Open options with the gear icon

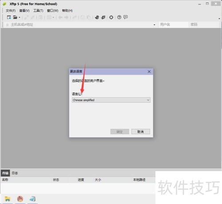pyautogui.click(x=111, y=17)
